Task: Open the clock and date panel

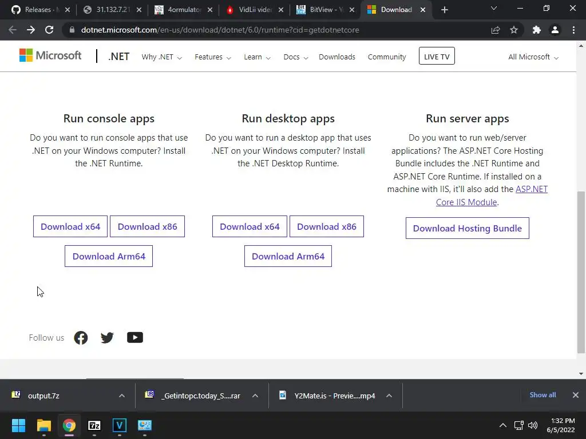Action: [x=561, y=425]
